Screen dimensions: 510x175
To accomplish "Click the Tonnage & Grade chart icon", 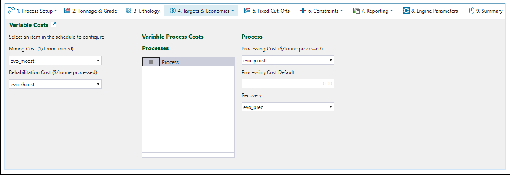I will pos(67,11).
